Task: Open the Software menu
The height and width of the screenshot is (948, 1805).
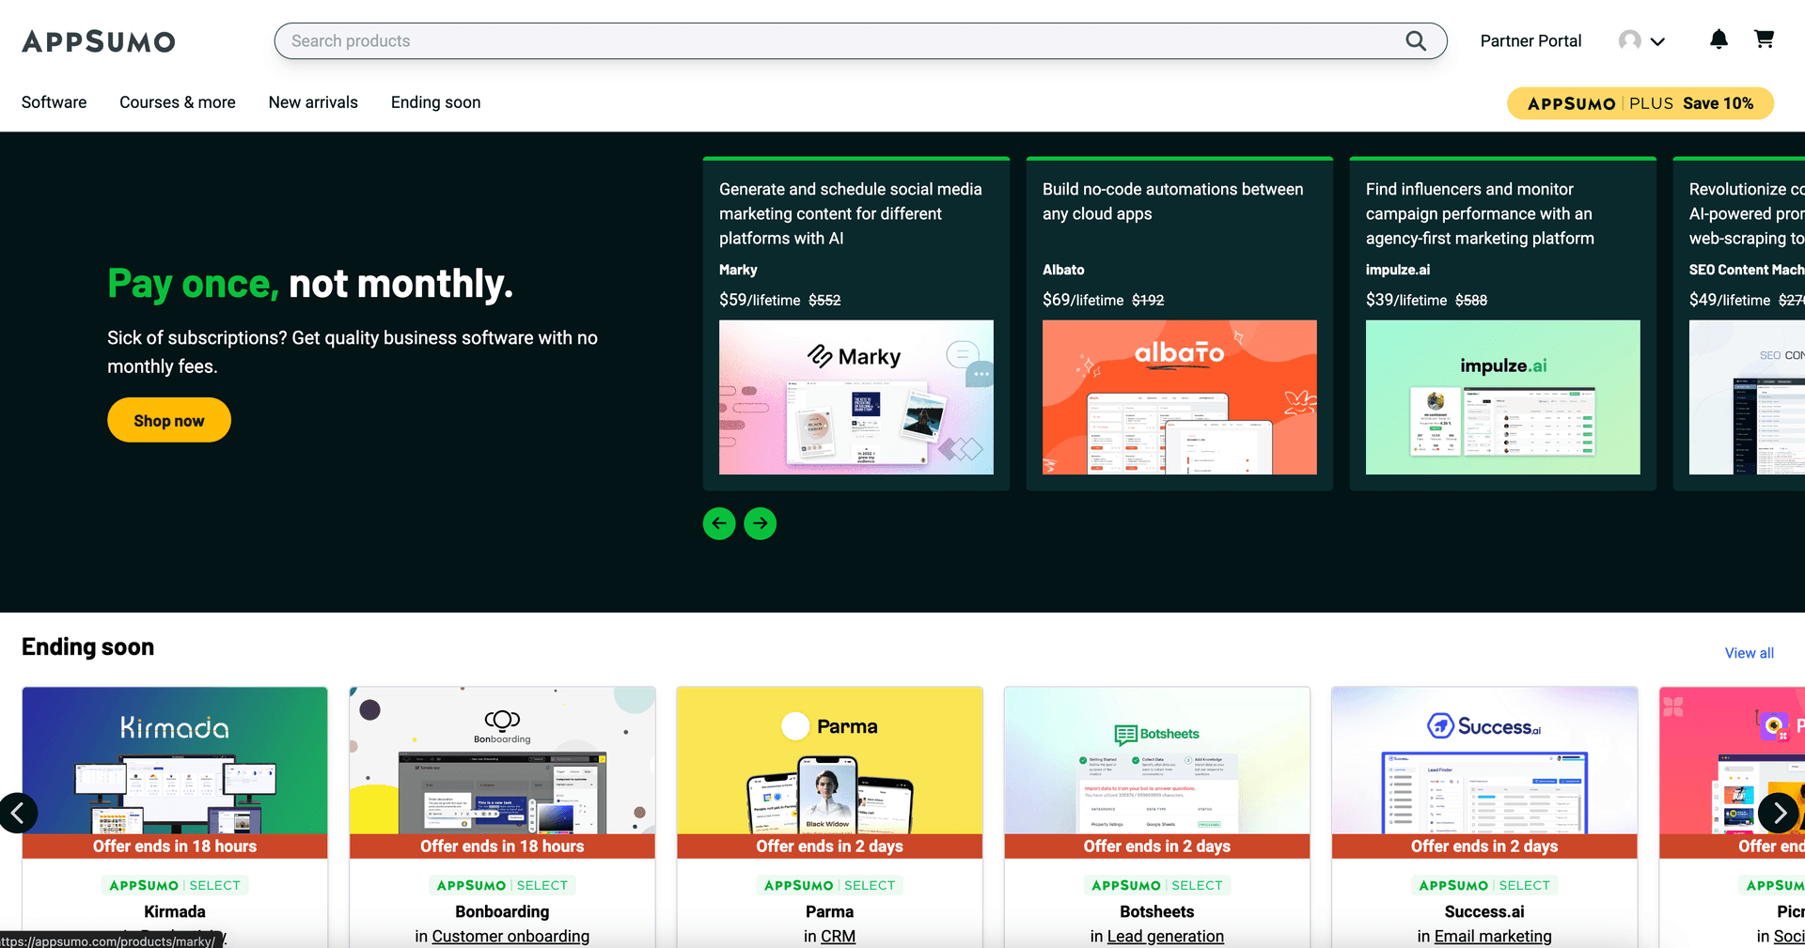Action: point(55,102)
